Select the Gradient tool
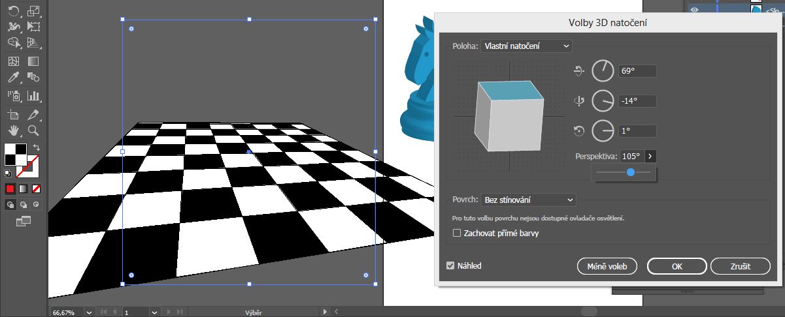Screen dimensions: 785x317 click(x=34, y=62)
